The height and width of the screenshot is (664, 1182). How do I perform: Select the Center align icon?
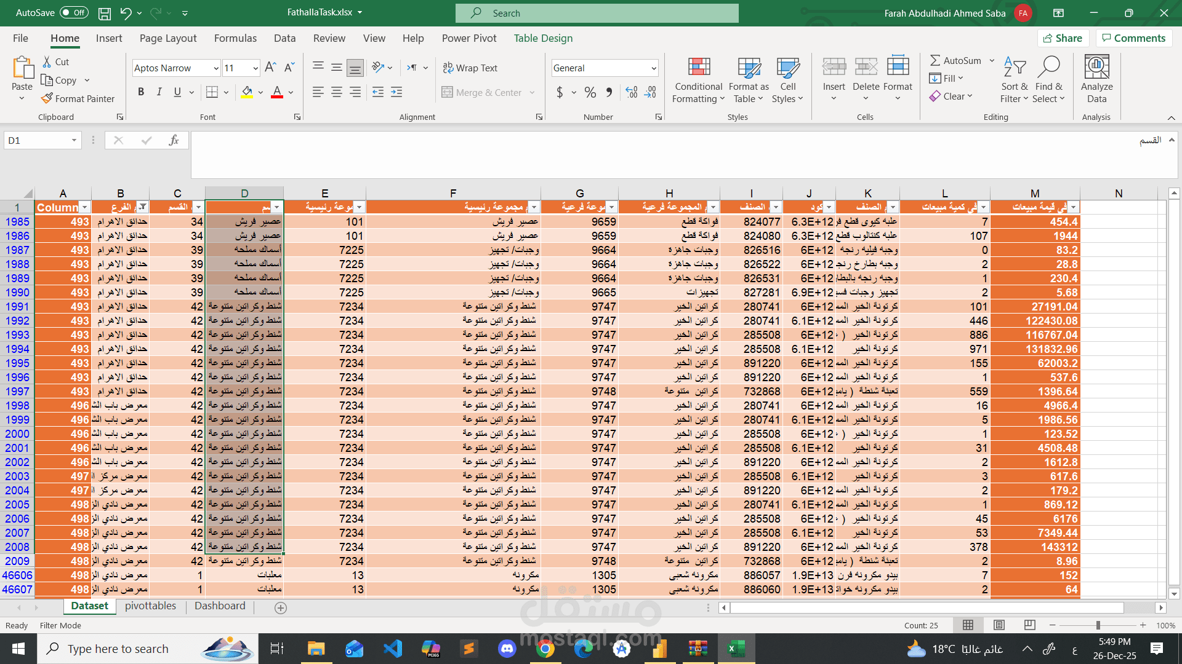(337, 92)
